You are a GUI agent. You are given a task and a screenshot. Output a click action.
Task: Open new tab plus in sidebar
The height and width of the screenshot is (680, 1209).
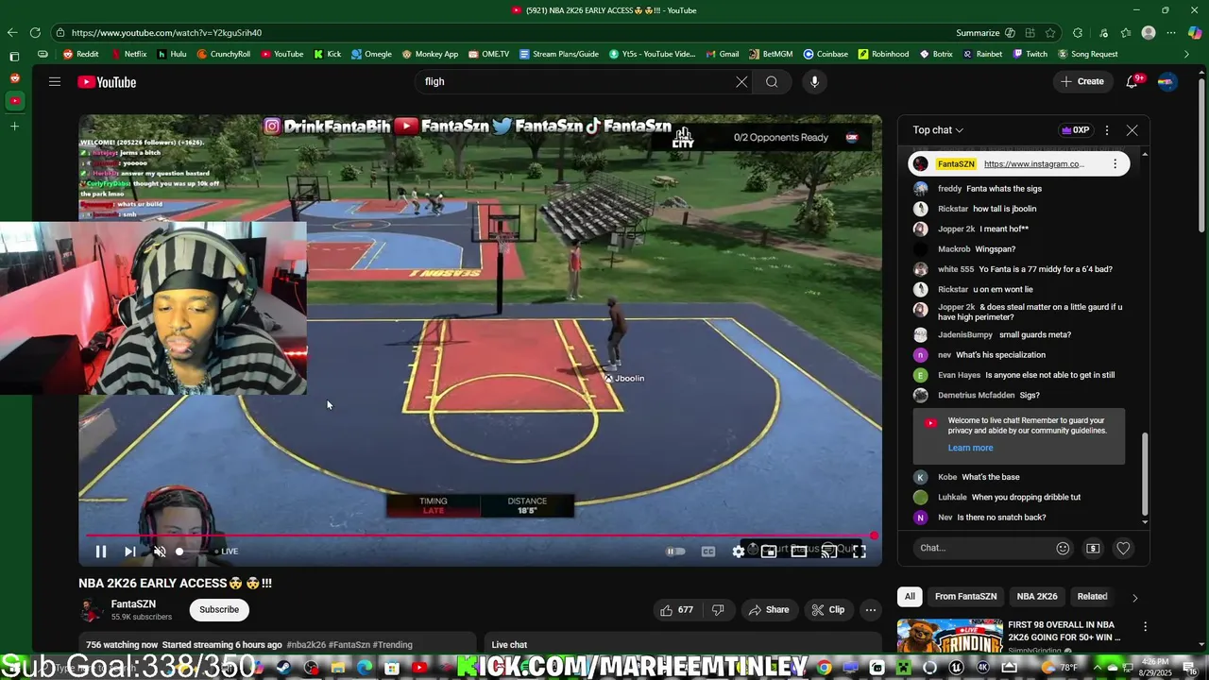pos(14,126)
